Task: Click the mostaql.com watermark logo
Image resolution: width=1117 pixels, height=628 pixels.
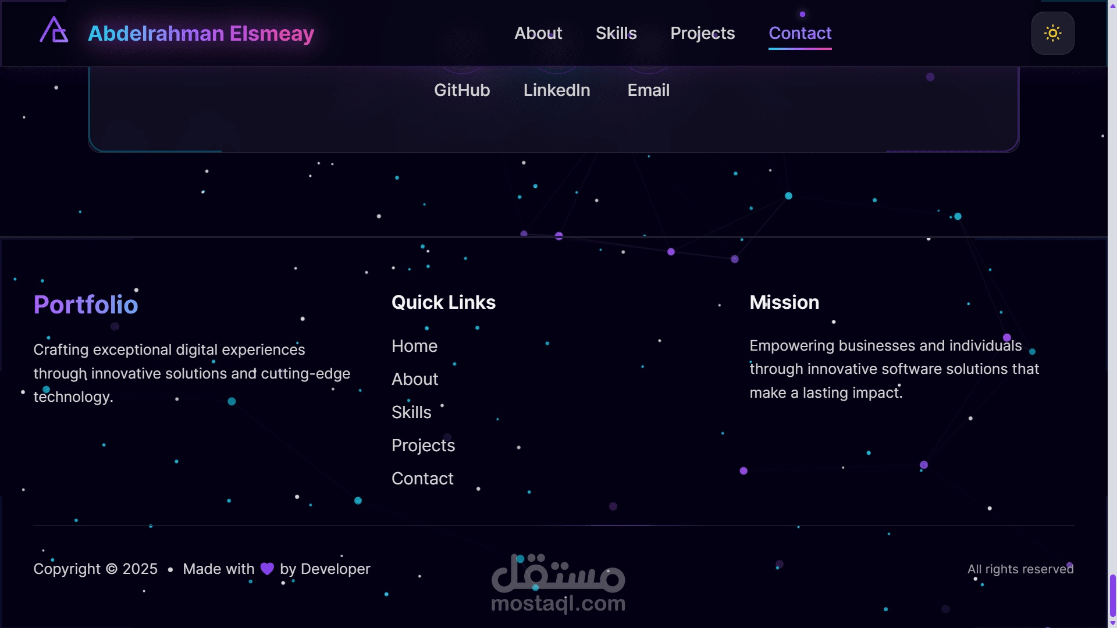Action: tap(558, 584)
